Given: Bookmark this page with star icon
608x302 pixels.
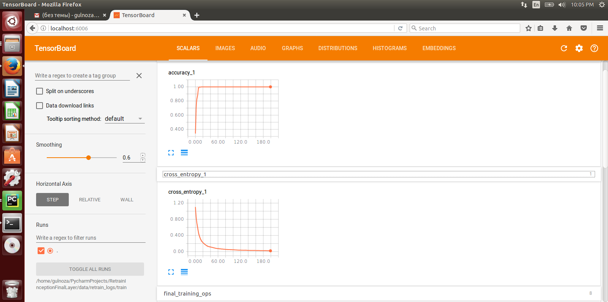Looking at the screenshot, I should (529, 28).
